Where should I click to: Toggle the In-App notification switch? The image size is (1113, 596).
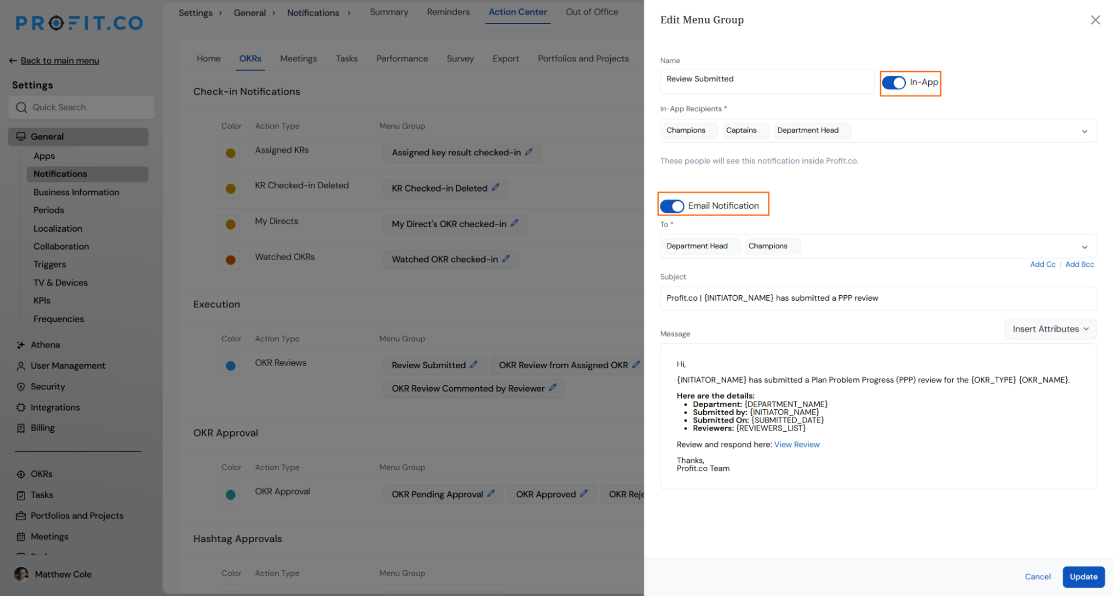point(894,83)
